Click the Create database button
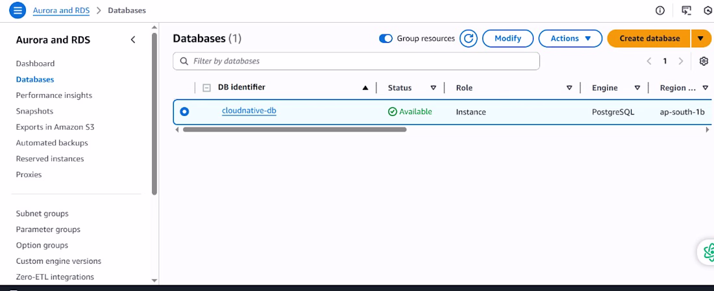The height and width of the screenshot is (291, 714). (649, 39)
